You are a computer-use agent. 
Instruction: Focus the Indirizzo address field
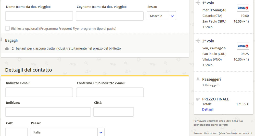[x=48, y=112]
